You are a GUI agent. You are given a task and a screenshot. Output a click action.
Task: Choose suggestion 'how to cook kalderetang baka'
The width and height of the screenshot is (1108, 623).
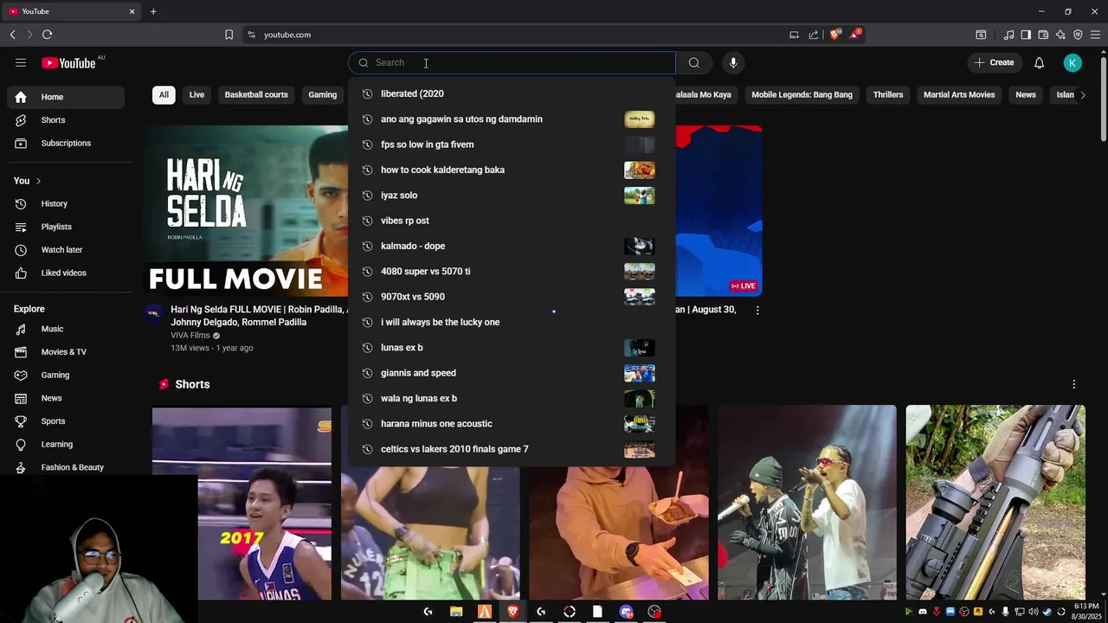pos(512,170)
